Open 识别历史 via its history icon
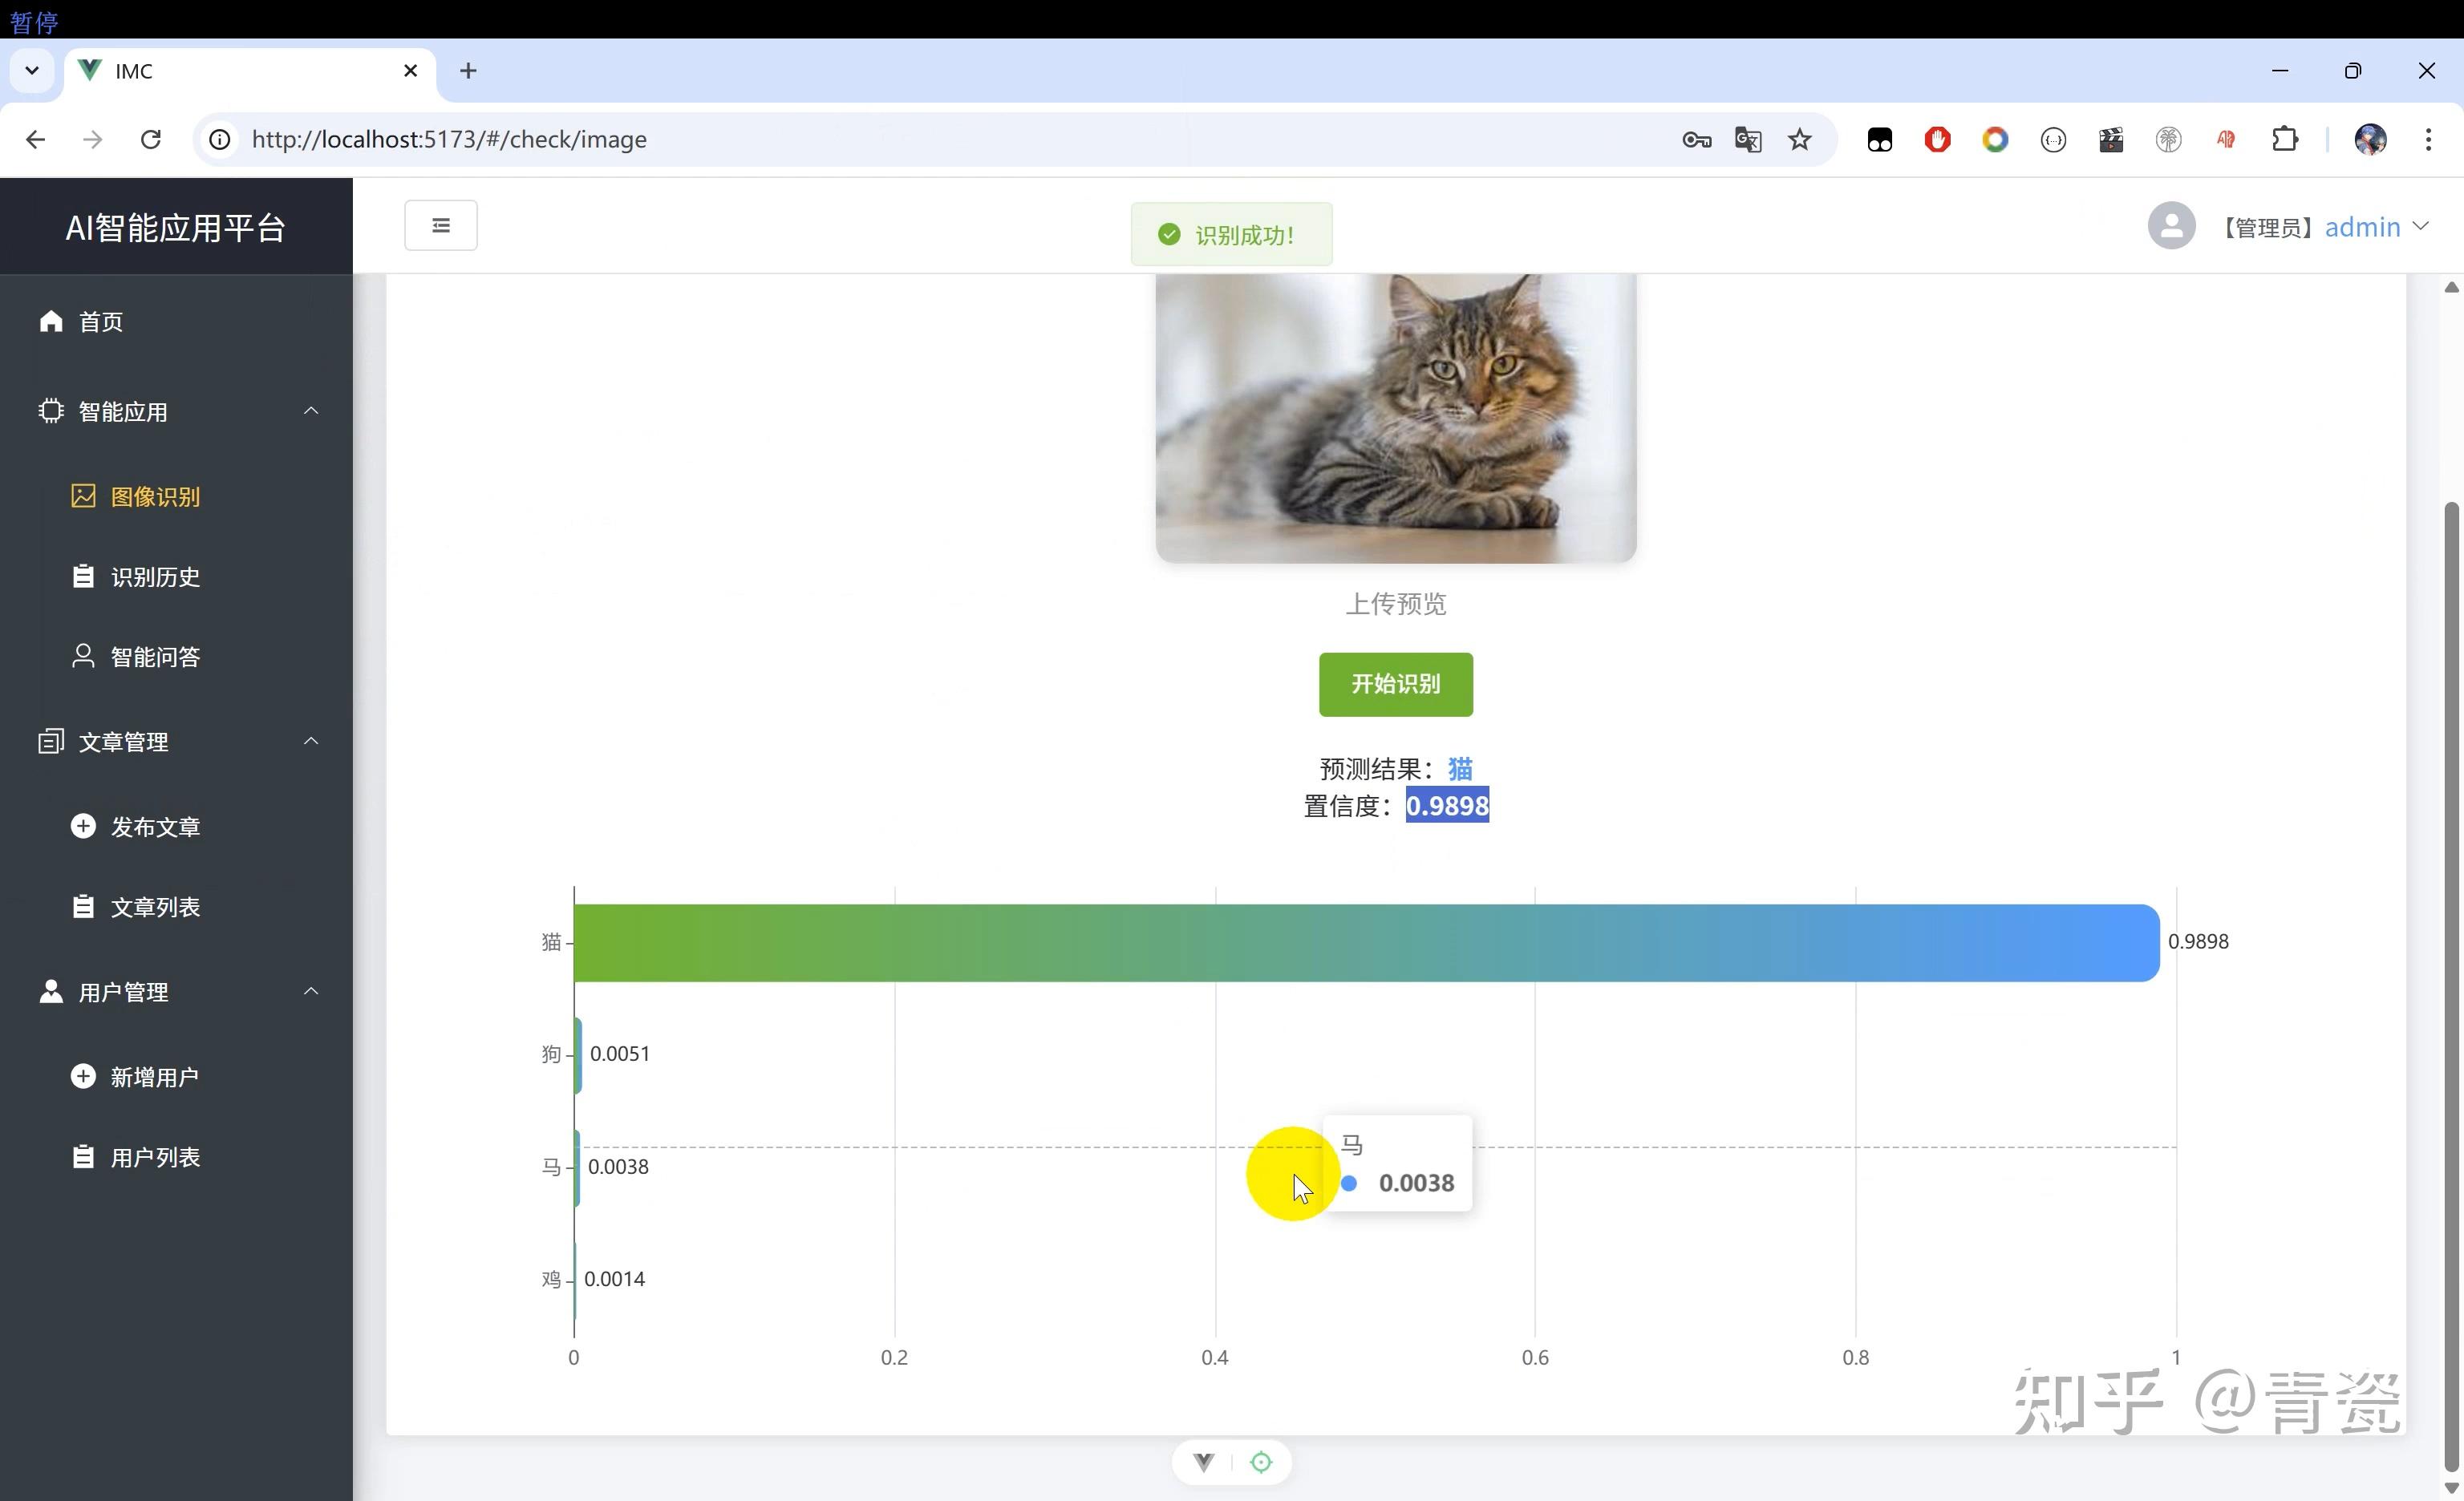The height and width of the screenshot is (1501, 2464). tap(83, 576)
